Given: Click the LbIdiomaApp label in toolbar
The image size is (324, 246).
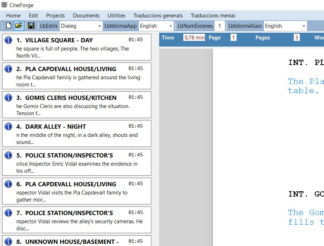Looking at the screenshot, I should pos(120,26).
